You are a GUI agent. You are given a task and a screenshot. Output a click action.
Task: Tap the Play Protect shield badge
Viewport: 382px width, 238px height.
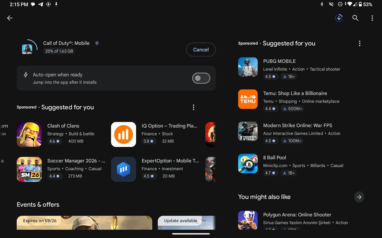click(x=97, y=43)
